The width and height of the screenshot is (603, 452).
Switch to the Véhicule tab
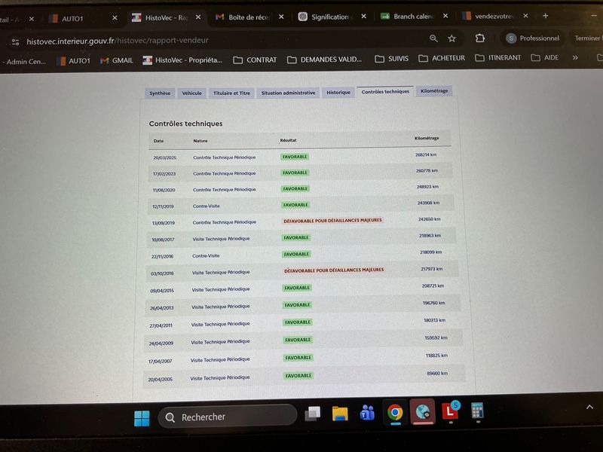pos(191,93)
